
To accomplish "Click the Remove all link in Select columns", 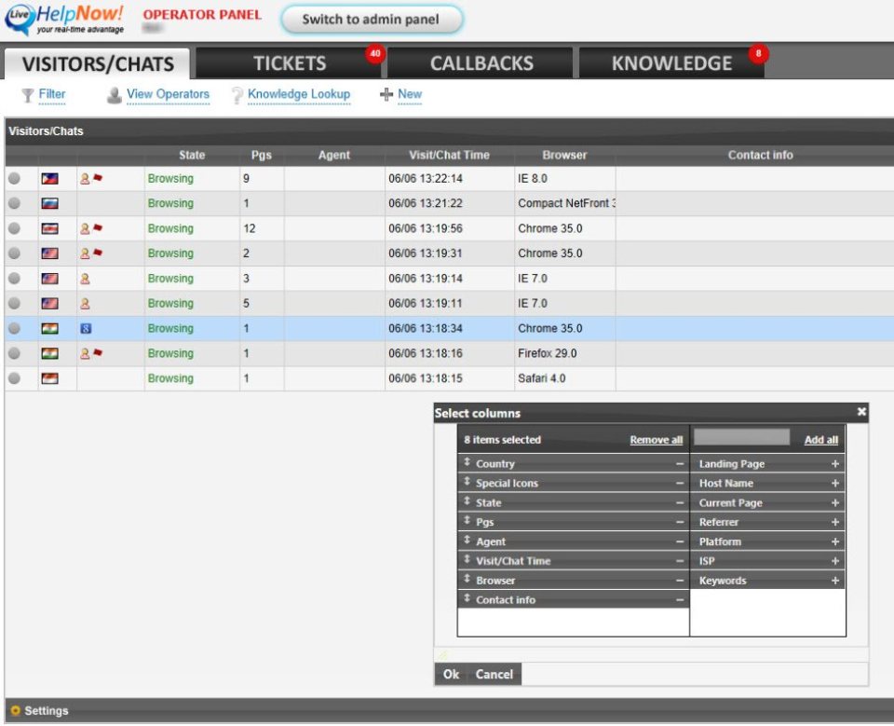I will pos(655,439).
